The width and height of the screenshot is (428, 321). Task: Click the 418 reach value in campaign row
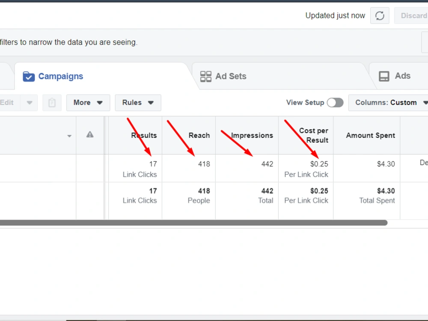click(204, 164)
